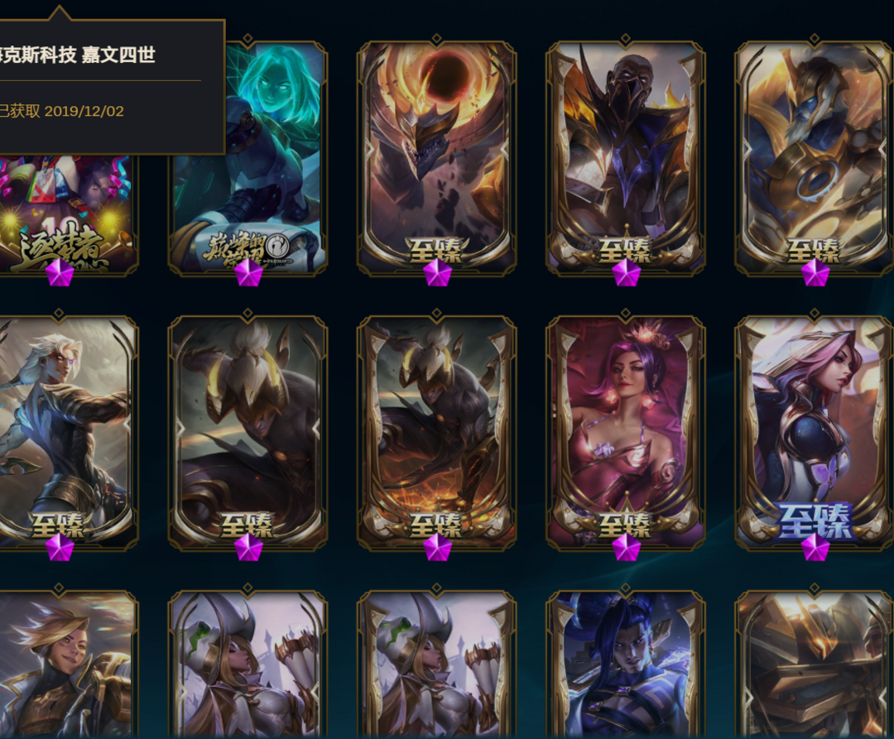Click the purple gem below the cyan ghost woman card

248,271
